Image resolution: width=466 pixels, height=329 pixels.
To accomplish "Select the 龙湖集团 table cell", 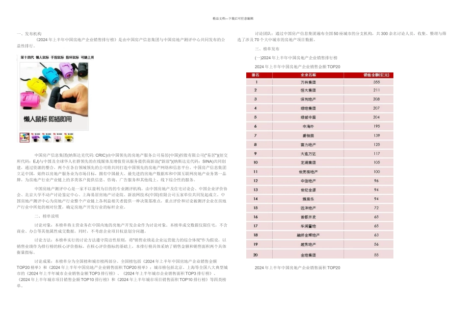I will [x=308, y=163].
